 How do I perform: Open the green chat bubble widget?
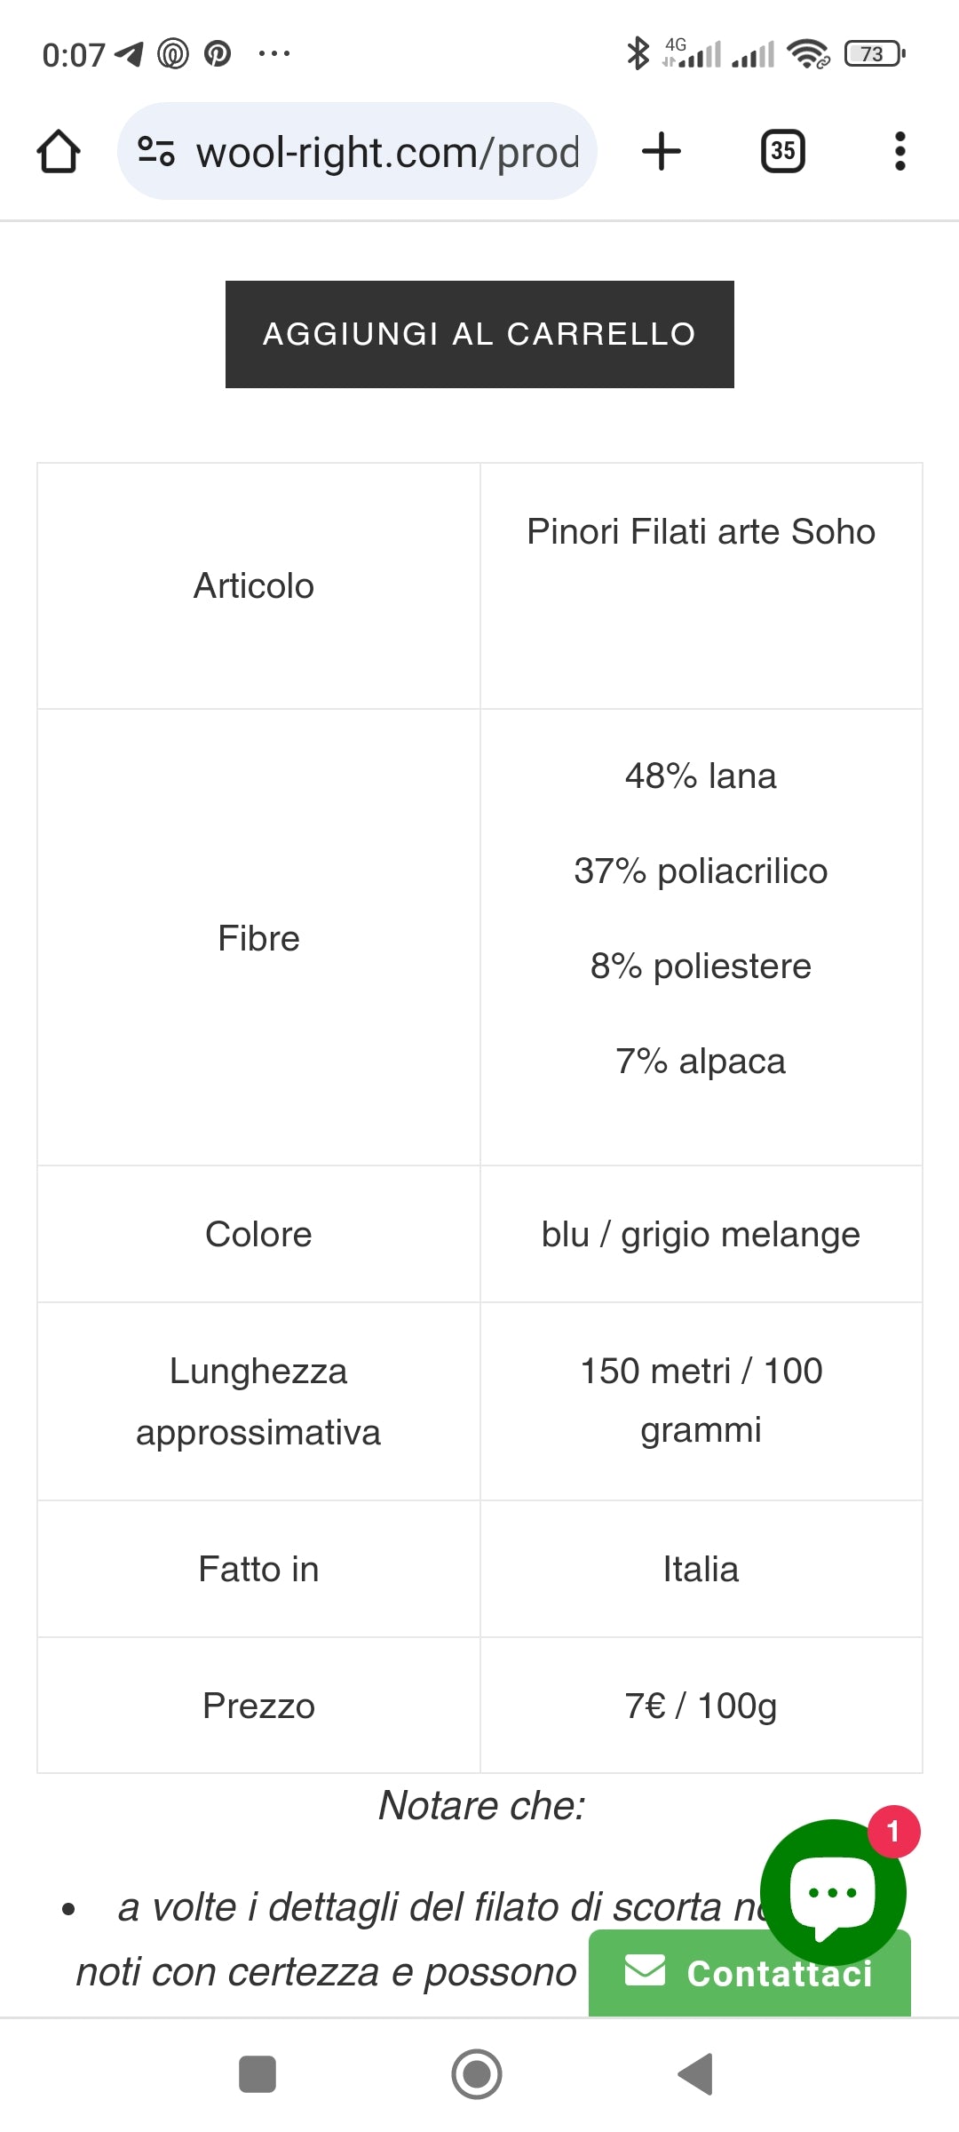point(831,1894)
